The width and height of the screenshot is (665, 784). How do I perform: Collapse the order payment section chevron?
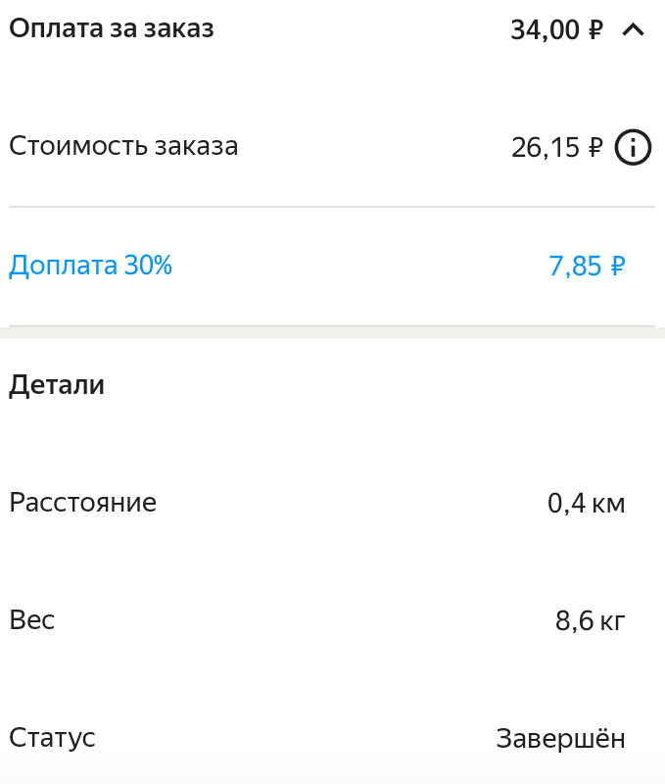point(633,30)
